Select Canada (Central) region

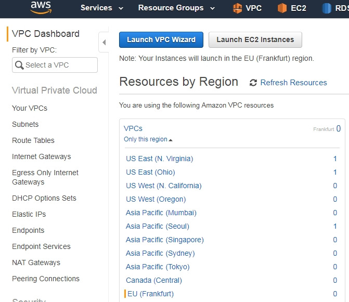tap(154, 281)
